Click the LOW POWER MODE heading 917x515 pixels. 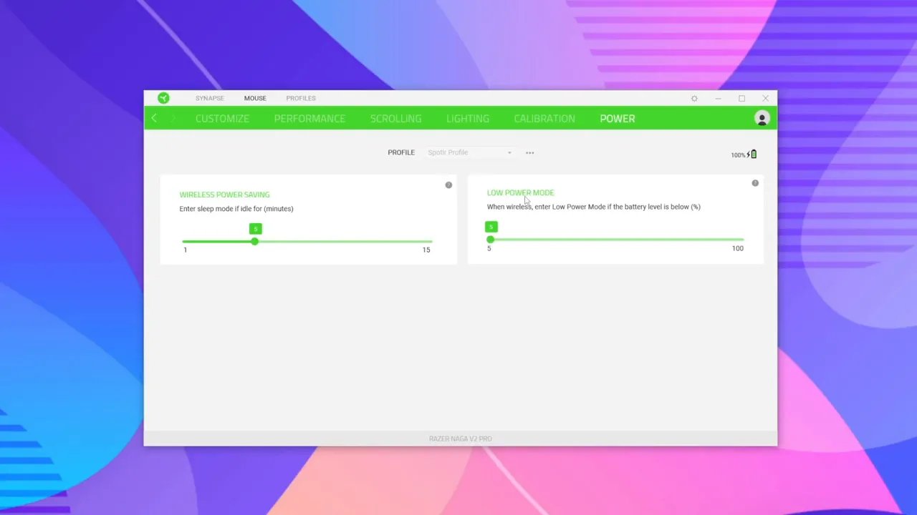coord(520,192)
